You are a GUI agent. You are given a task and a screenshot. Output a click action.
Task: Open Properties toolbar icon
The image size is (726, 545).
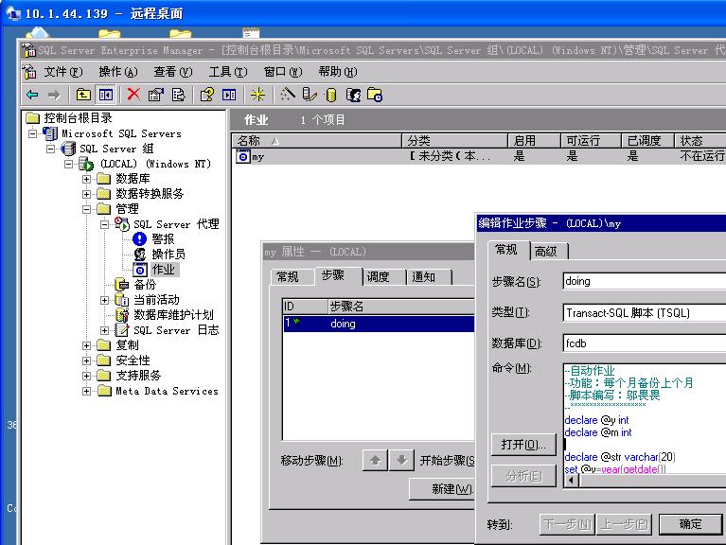click(155, 95)
